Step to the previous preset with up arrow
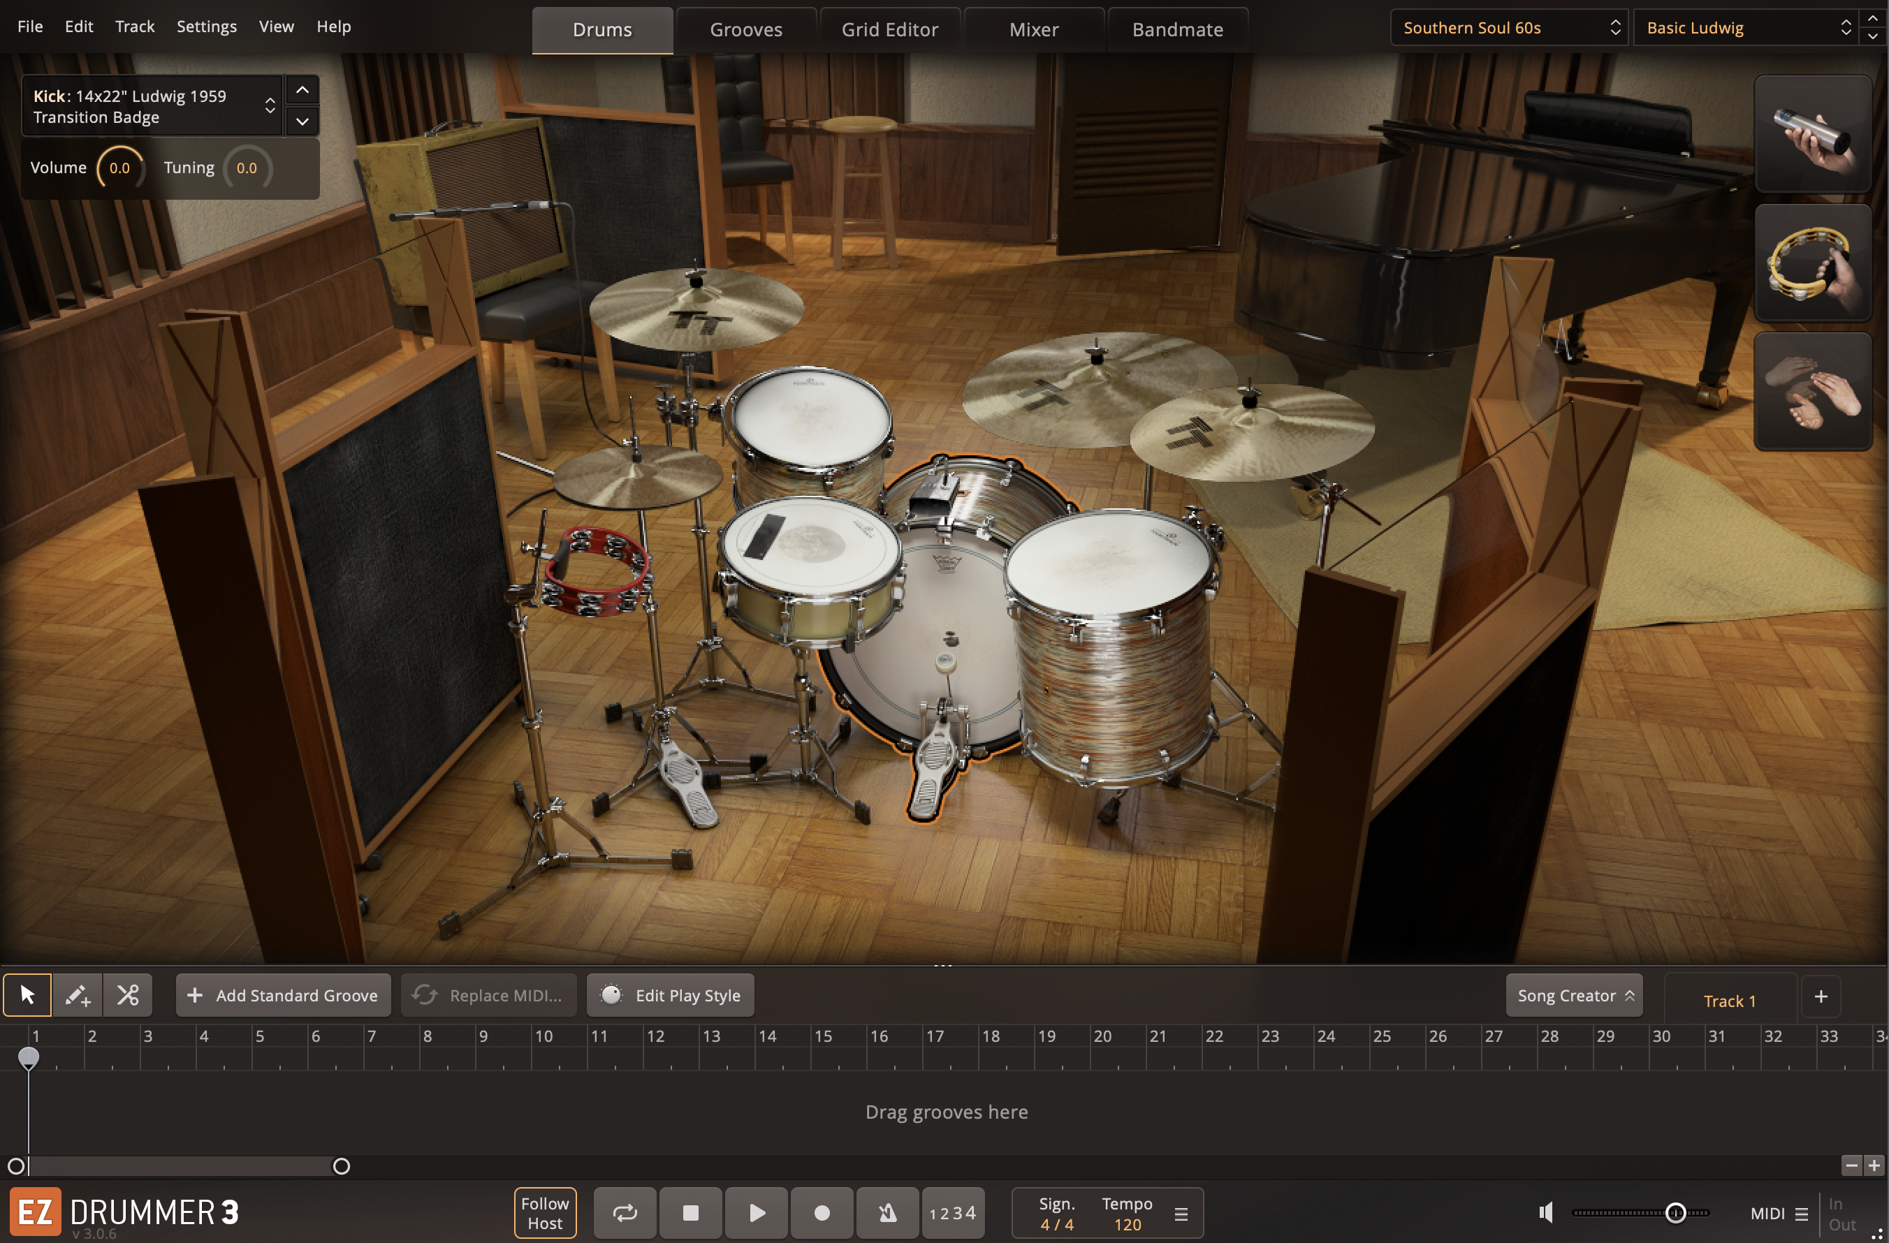This screenshot has width=1889, height=1243. pos(1873,18)
